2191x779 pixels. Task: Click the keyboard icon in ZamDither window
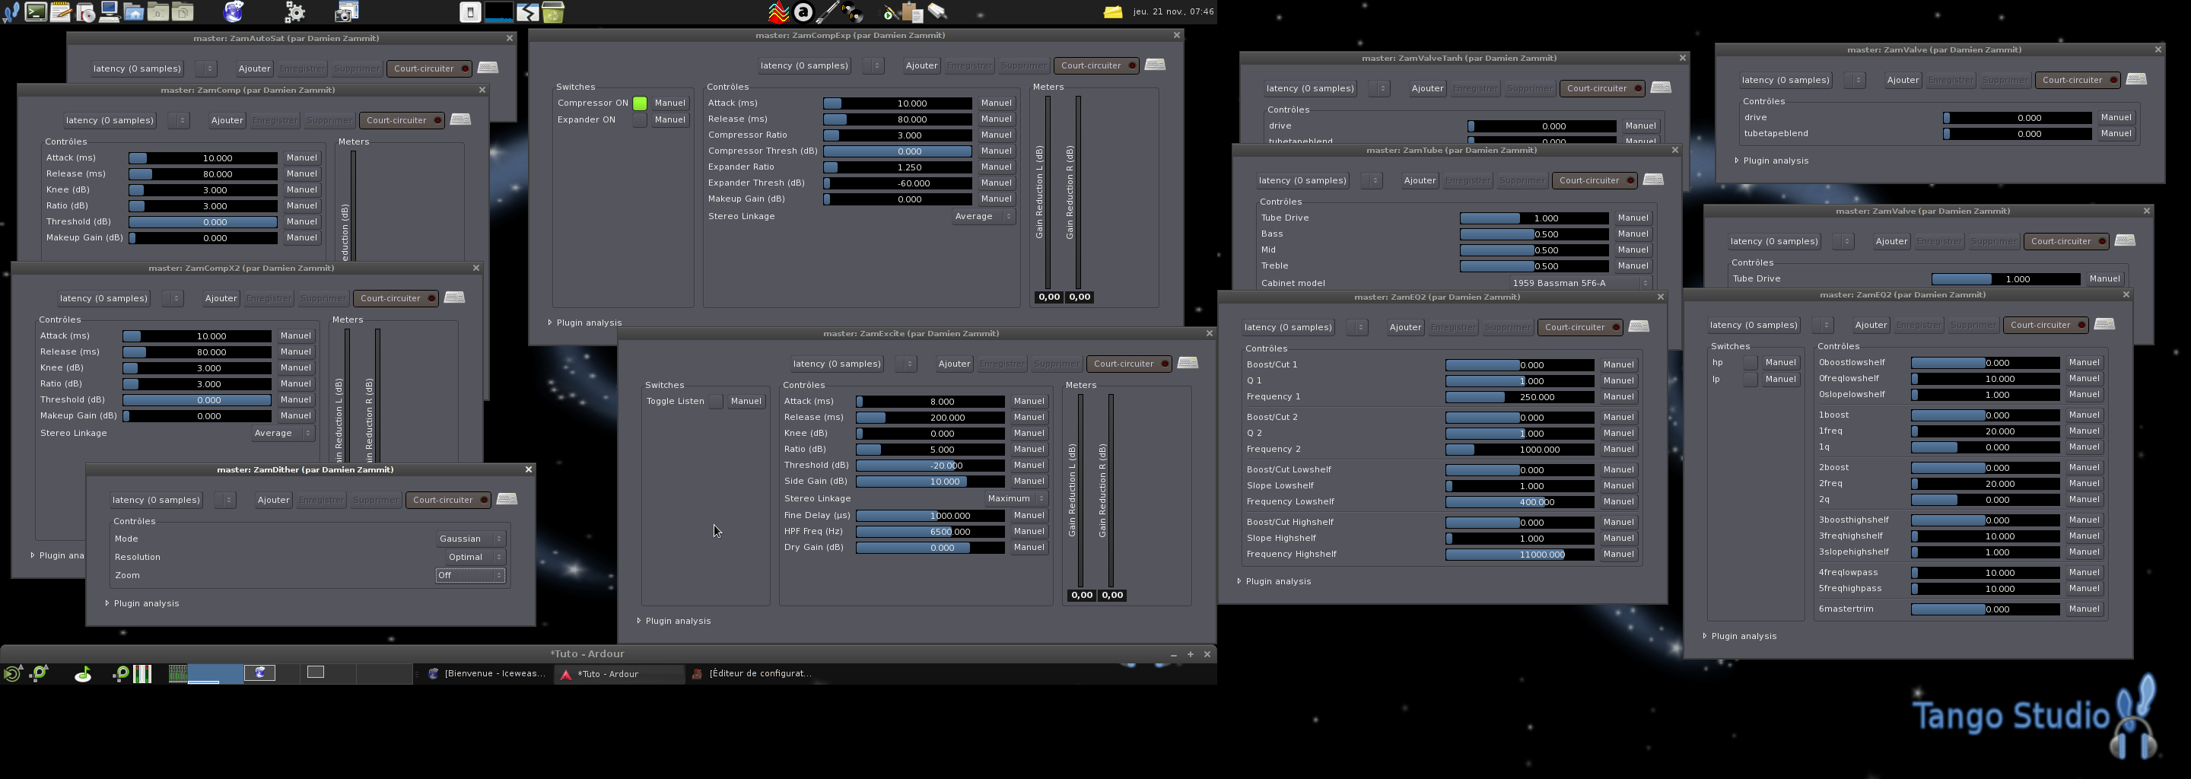tap(506, 499)
